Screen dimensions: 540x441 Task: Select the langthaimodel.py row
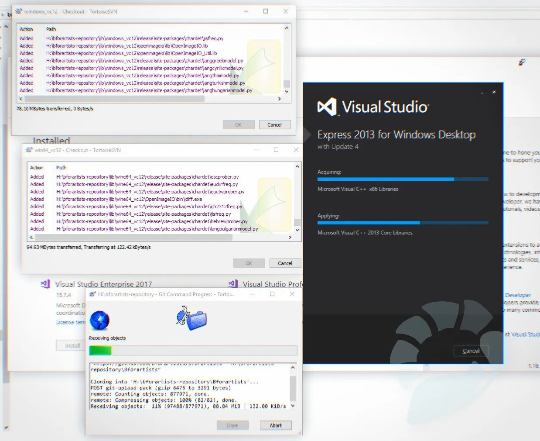click(x=150, y=76)
